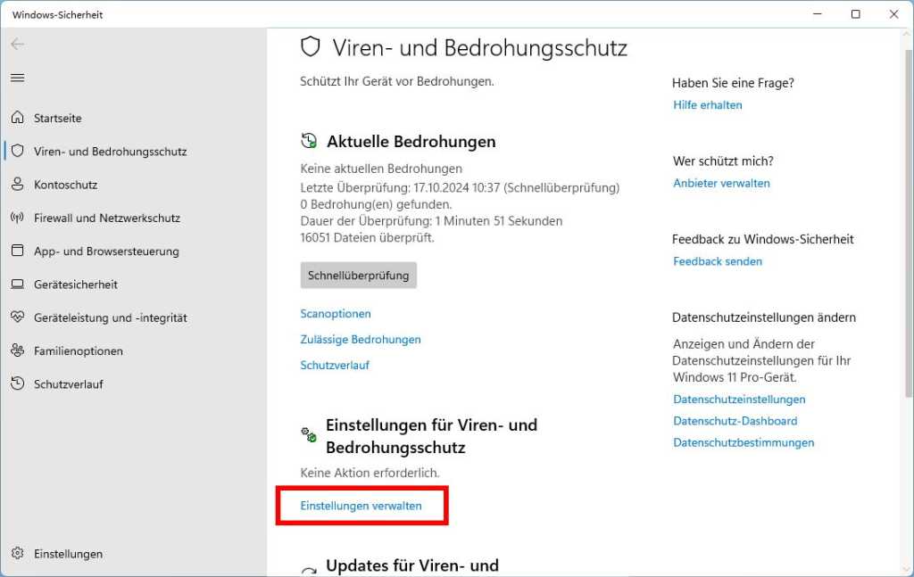Start a Schnellüberprüfung scan

358,276
